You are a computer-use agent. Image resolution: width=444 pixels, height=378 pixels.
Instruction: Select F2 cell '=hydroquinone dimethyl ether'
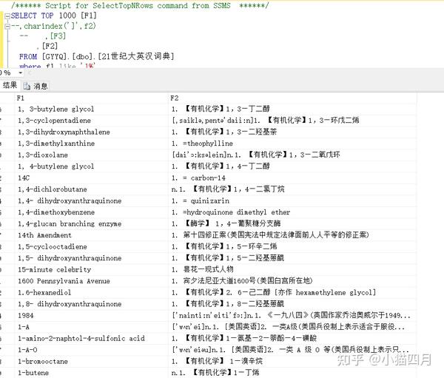coord(292,212)
